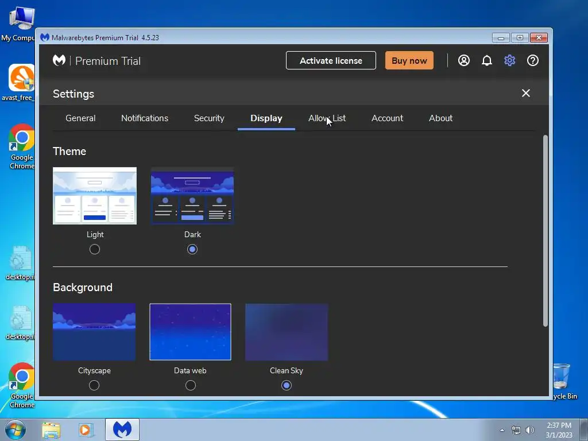The height and width of the screenshot is (441, 588).
Task: Click the Buy now button
Action: tap(409, 60)
